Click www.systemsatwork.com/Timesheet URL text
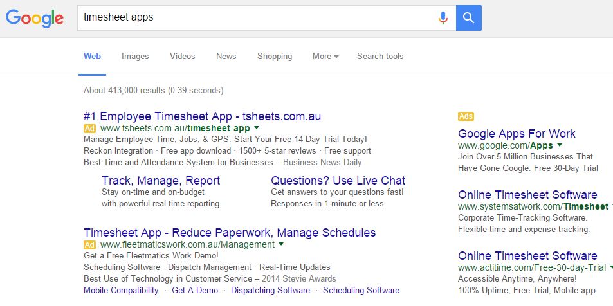 [x=533, y=206]
